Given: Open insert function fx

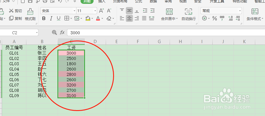Looking at the screenshot, I should tap(62, 32).
